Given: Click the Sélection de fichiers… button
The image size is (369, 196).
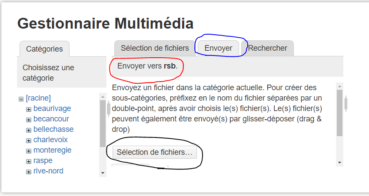Looking at the screenshot, I should (154, 152).
